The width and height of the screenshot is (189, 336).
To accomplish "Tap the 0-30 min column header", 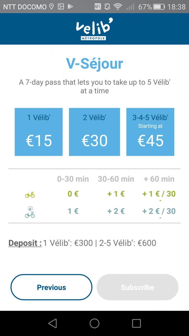I will click(x=73, y=179).
